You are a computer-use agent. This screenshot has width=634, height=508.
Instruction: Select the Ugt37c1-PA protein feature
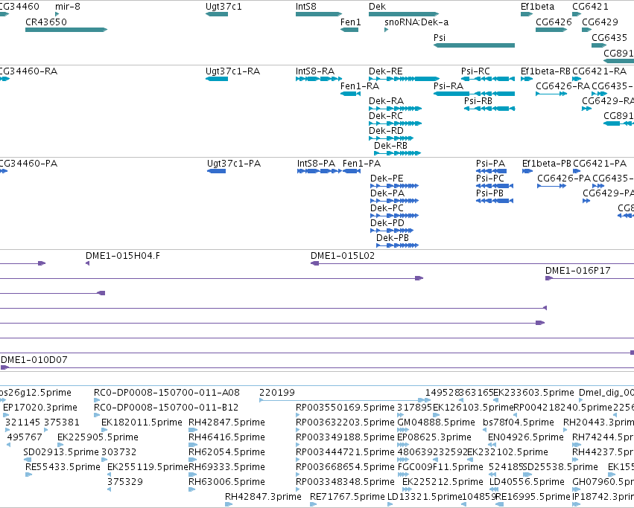[x=216, y=171]
